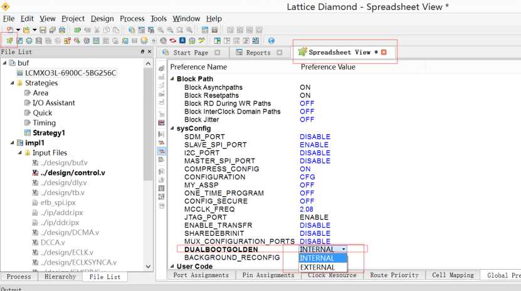Choose INTERNAL in the dropdown list
521x291 pixels.
click(x=323, y=258)
